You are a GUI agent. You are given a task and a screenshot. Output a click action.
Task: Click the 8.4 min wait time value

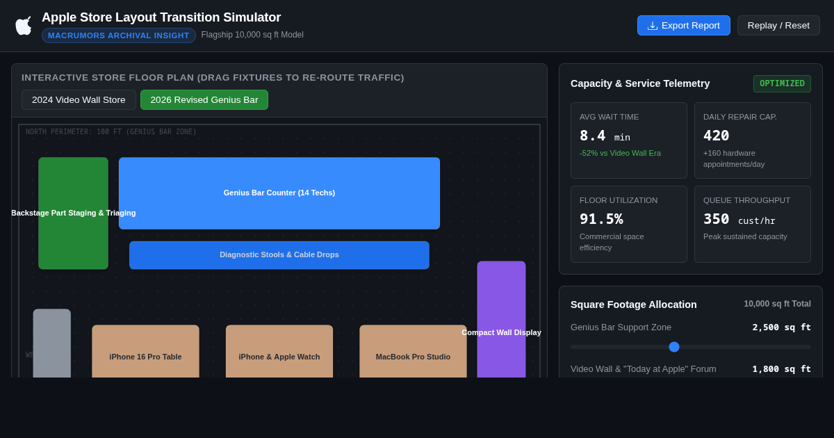point(605,136)
